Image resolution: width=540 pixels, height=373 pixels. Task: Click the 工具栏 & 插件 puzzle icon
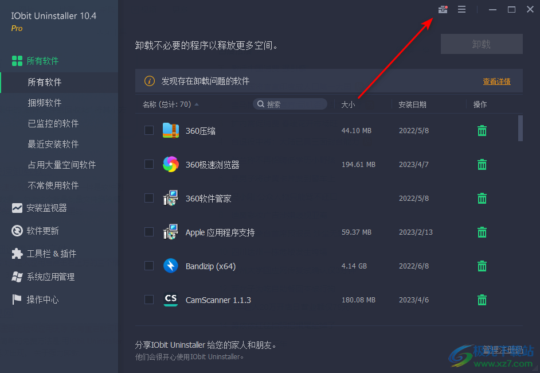pyautogui.click(x=17, y=254)
